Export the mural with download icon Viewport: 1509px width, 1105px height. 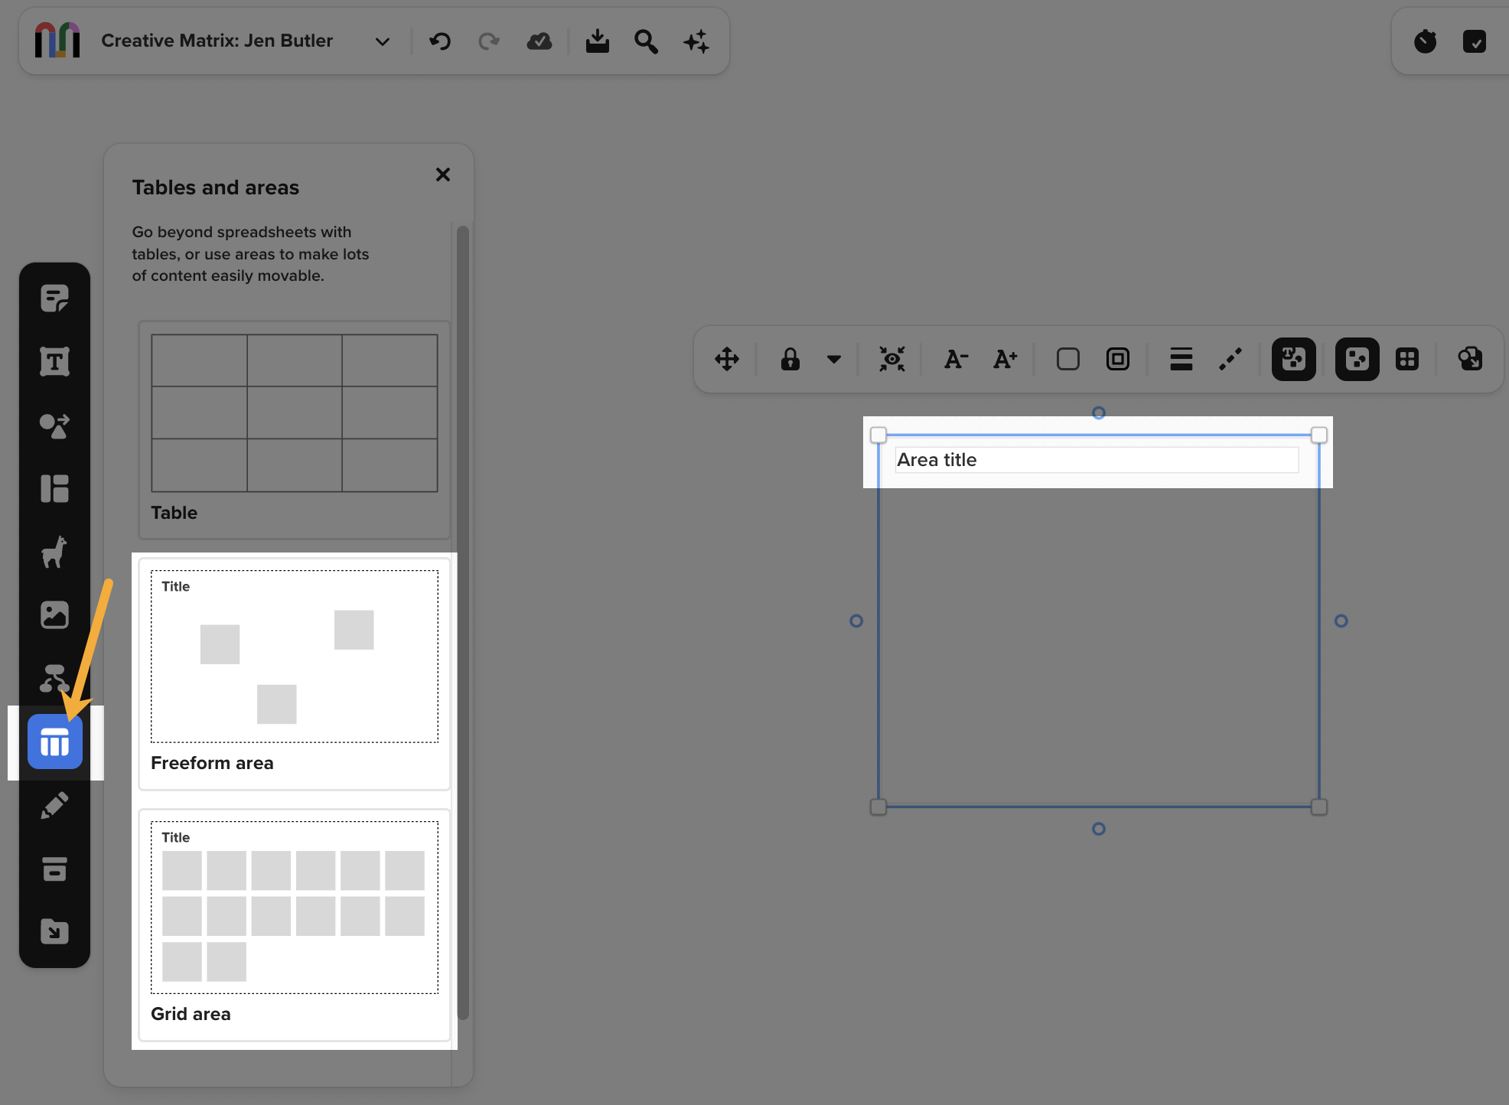click(597, 41)
